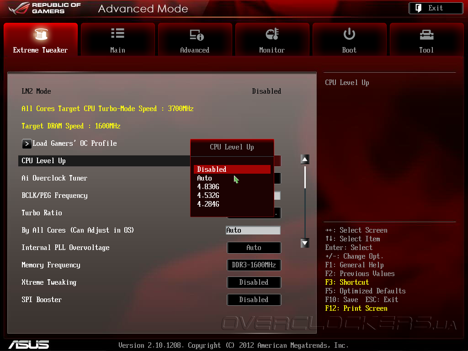Image resolution: width=468 pixels, height=351 pixels.
Task: Click the Exit door icon
Action: (419, 8)
